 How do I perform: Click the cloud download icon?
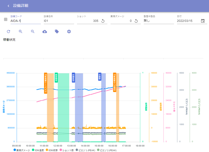click(45, 31)
